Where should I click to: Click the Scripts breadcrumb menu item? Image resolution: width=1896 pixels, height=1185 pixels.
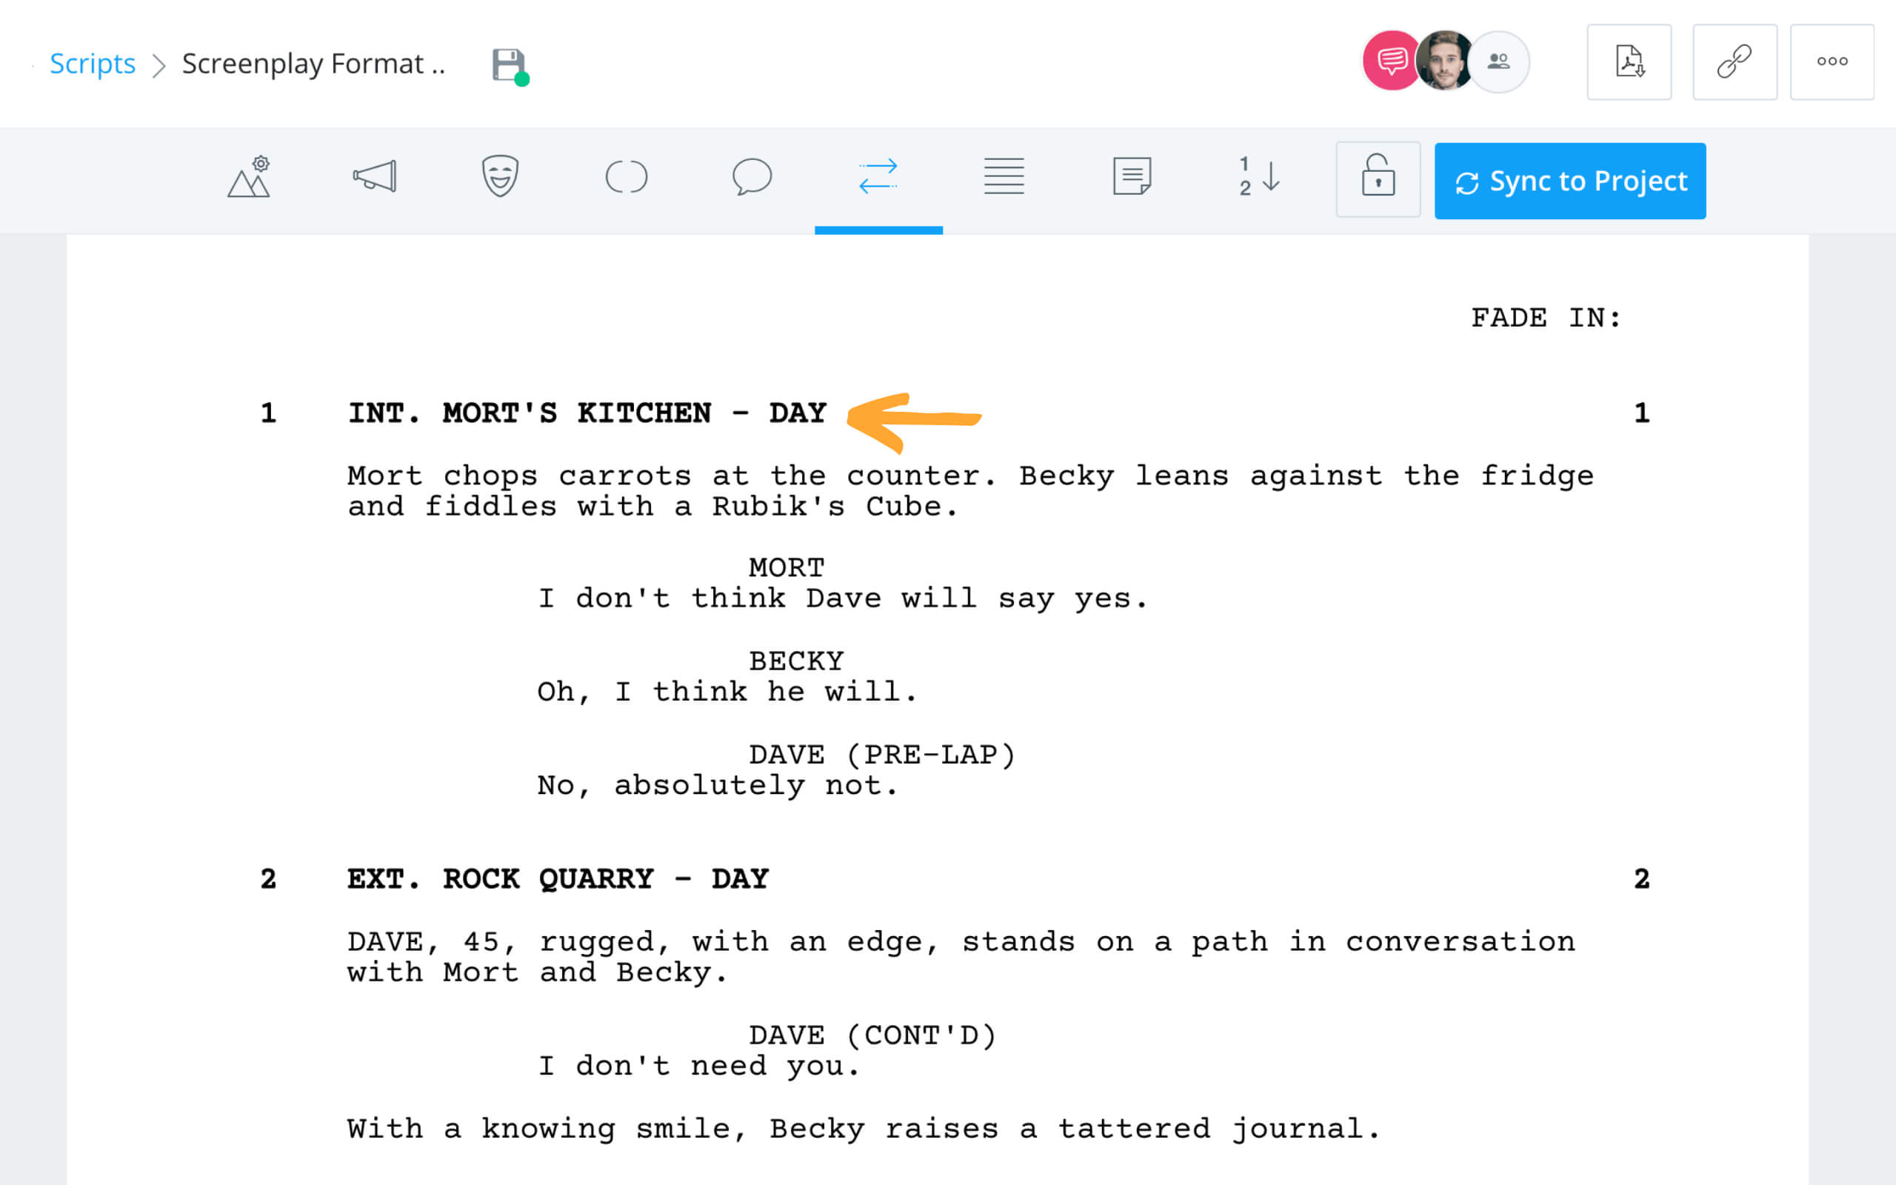[x=90, y=61]
